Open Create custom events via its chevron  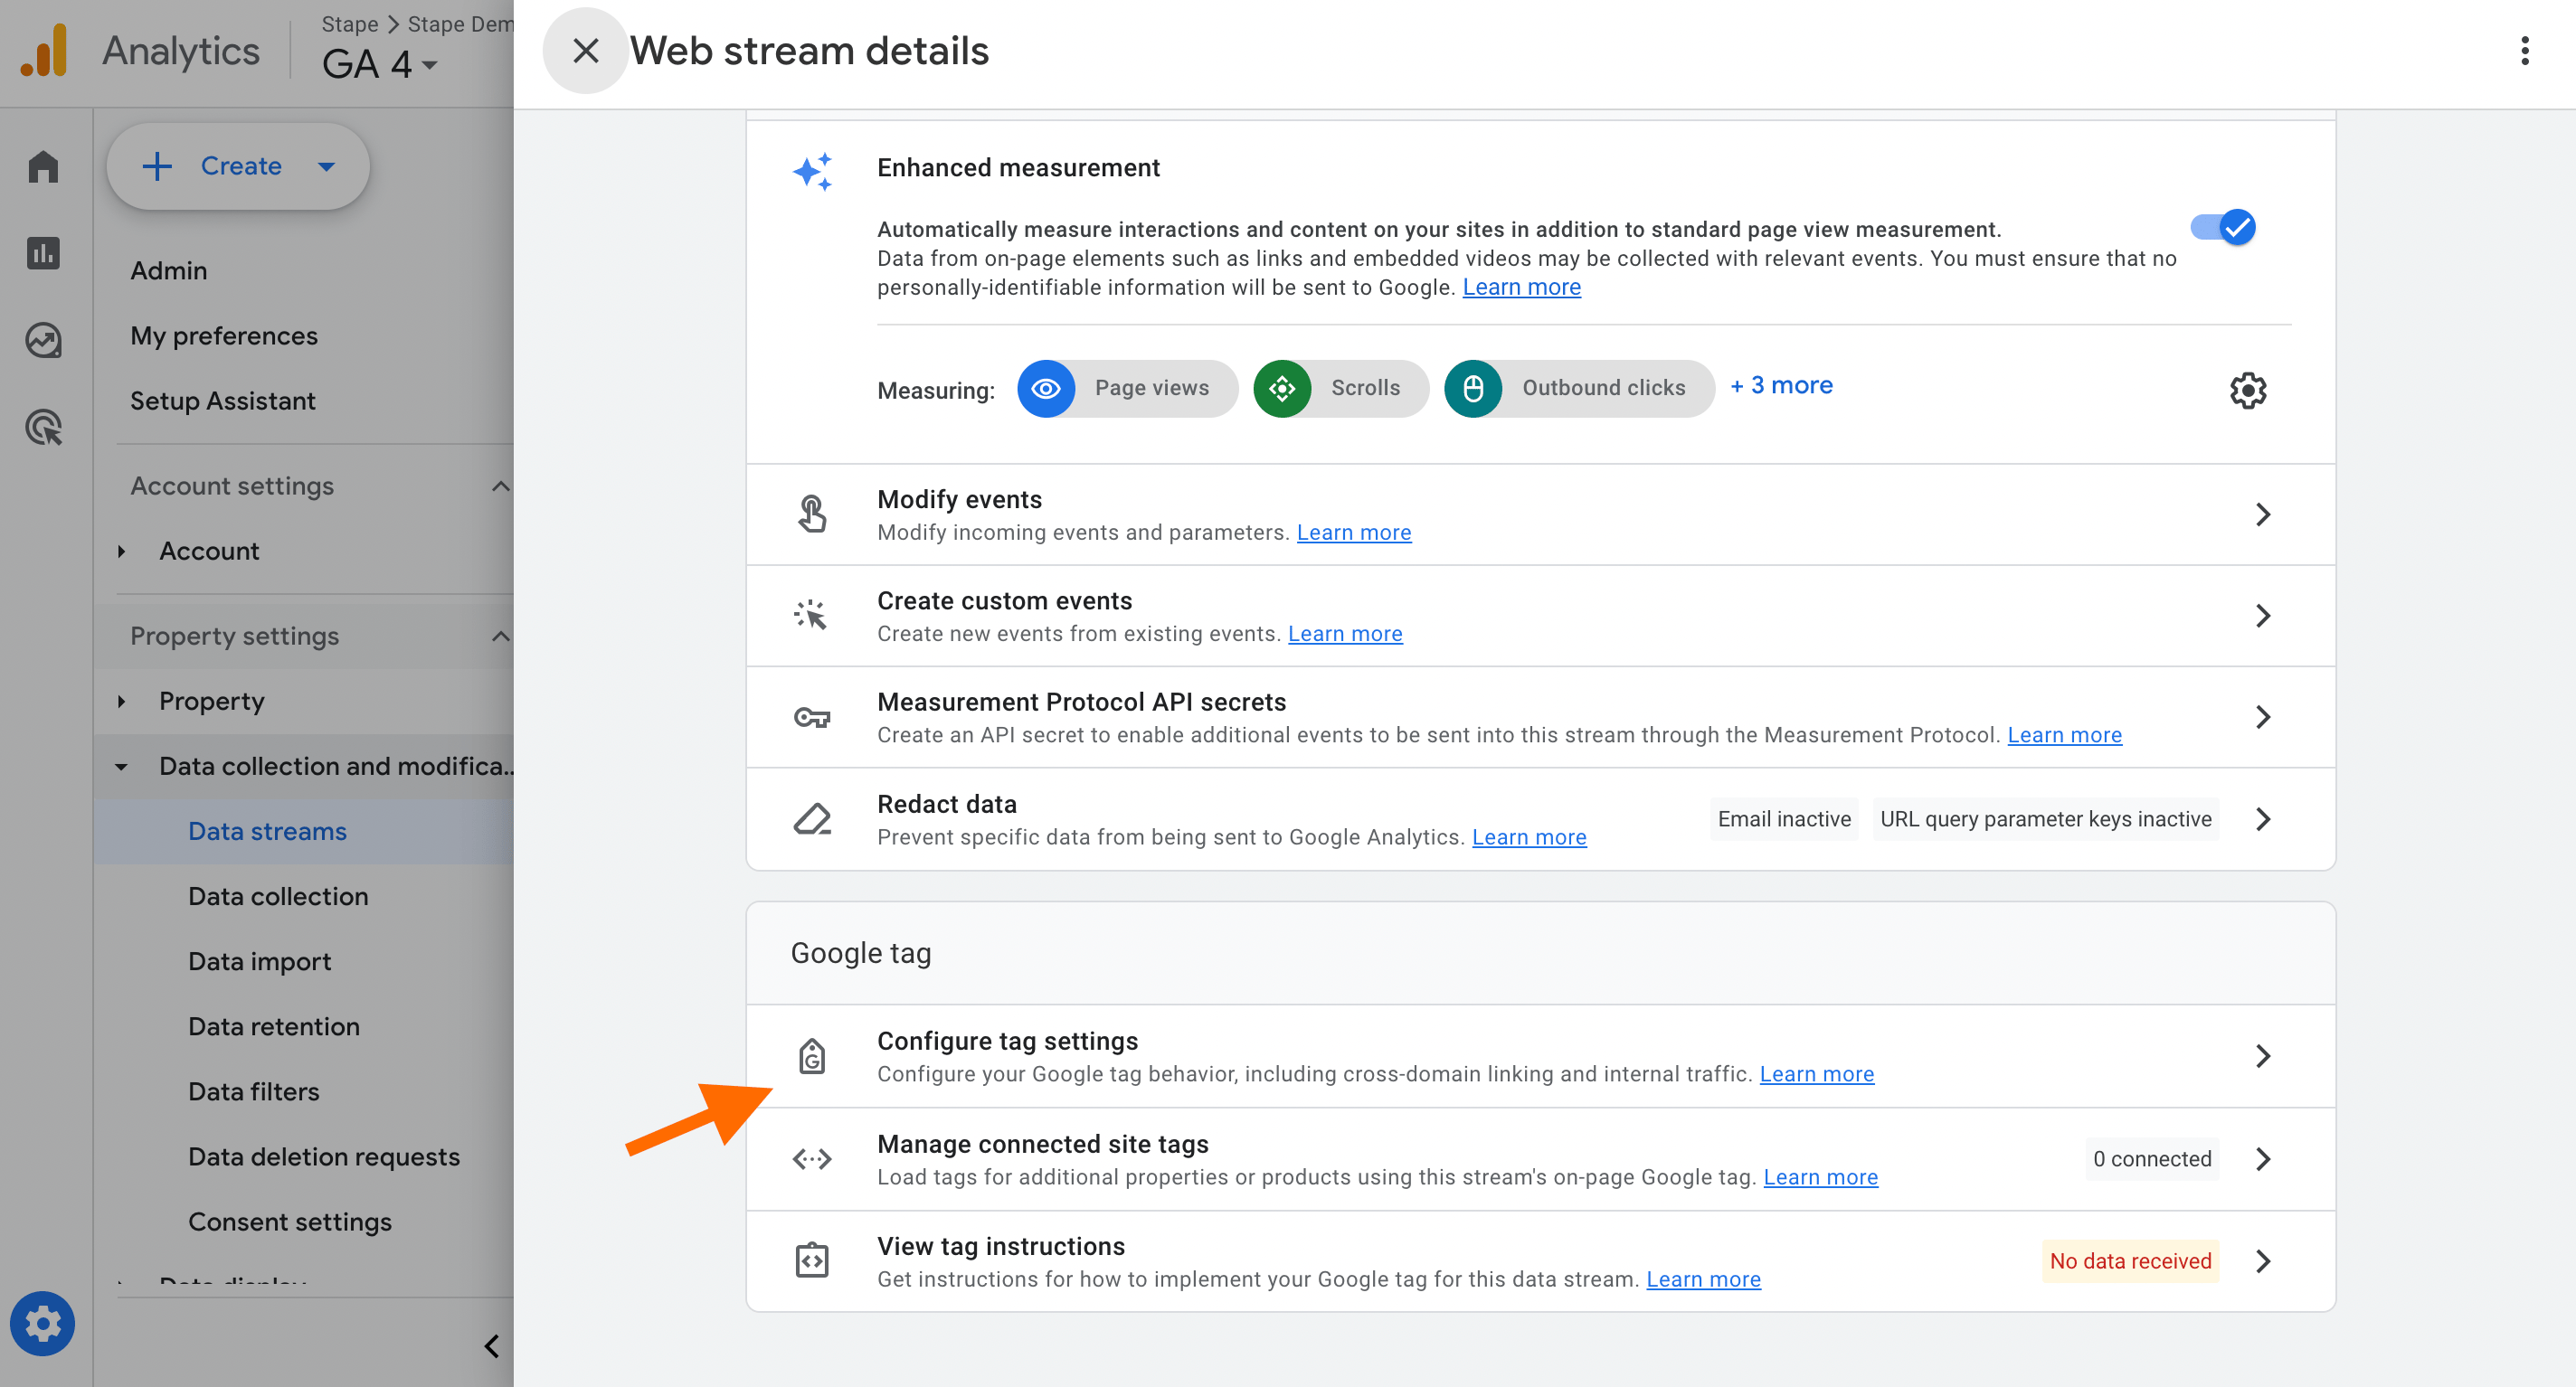[x=2262, y=615]
